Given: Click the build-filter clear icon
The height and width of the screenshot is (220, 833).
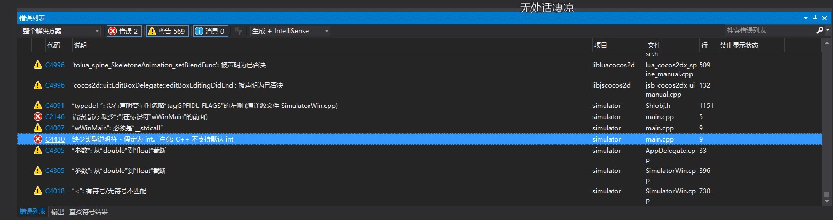Looking at the screenshot, I should tap(239, 31).
